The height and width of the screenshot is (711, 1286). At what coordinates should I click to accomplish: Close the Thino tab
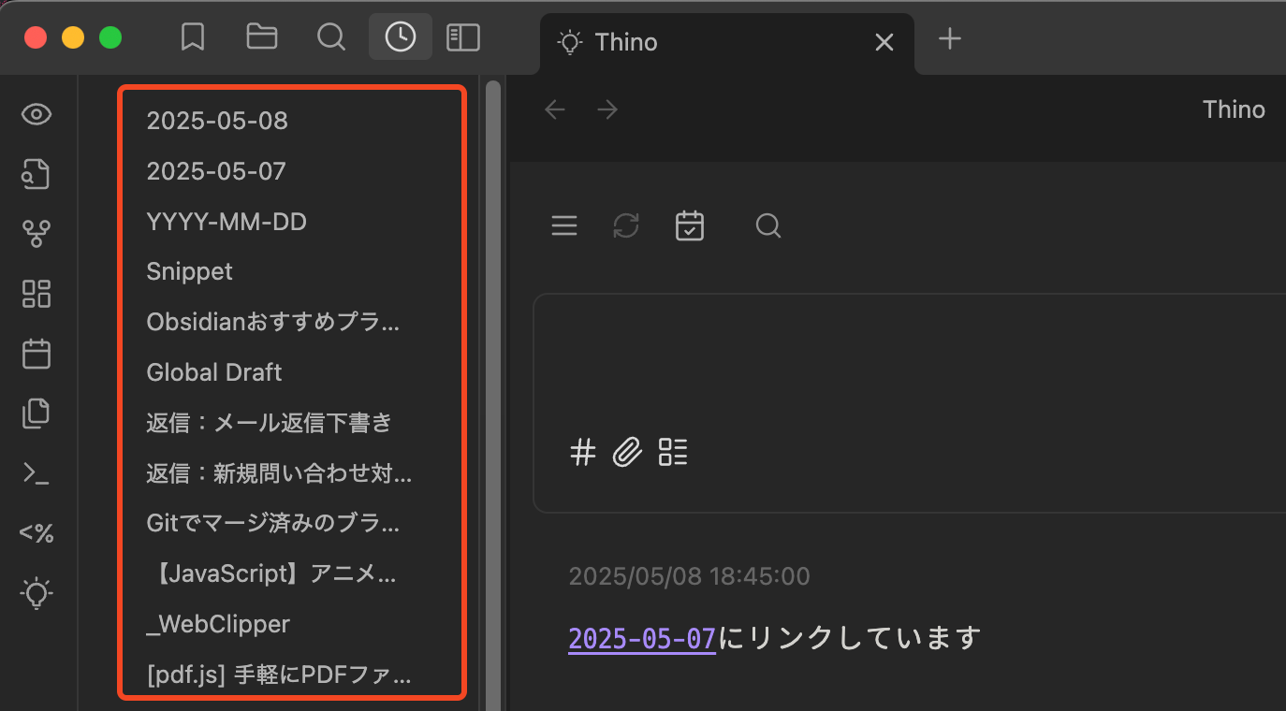[x=884, y=42]
